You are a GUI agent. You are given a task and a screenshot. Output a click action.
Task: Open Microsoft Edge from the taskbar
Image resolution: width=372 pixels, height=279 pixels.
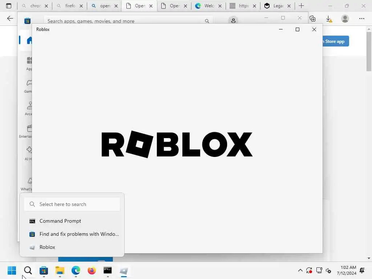click(76, 270)
